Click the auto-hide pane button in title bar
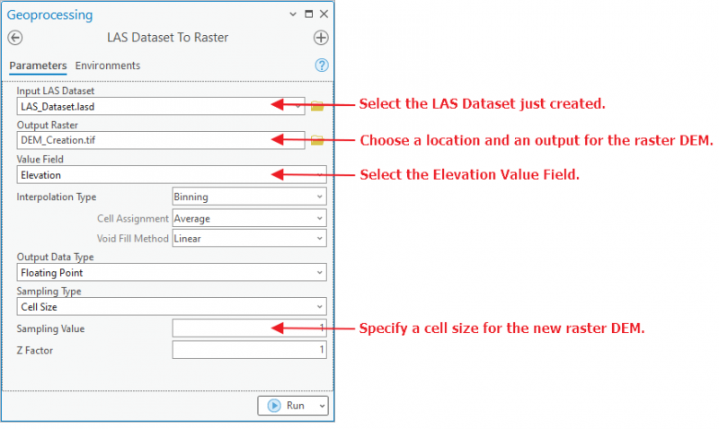This screenshot has width=719, height=429. 308,15
